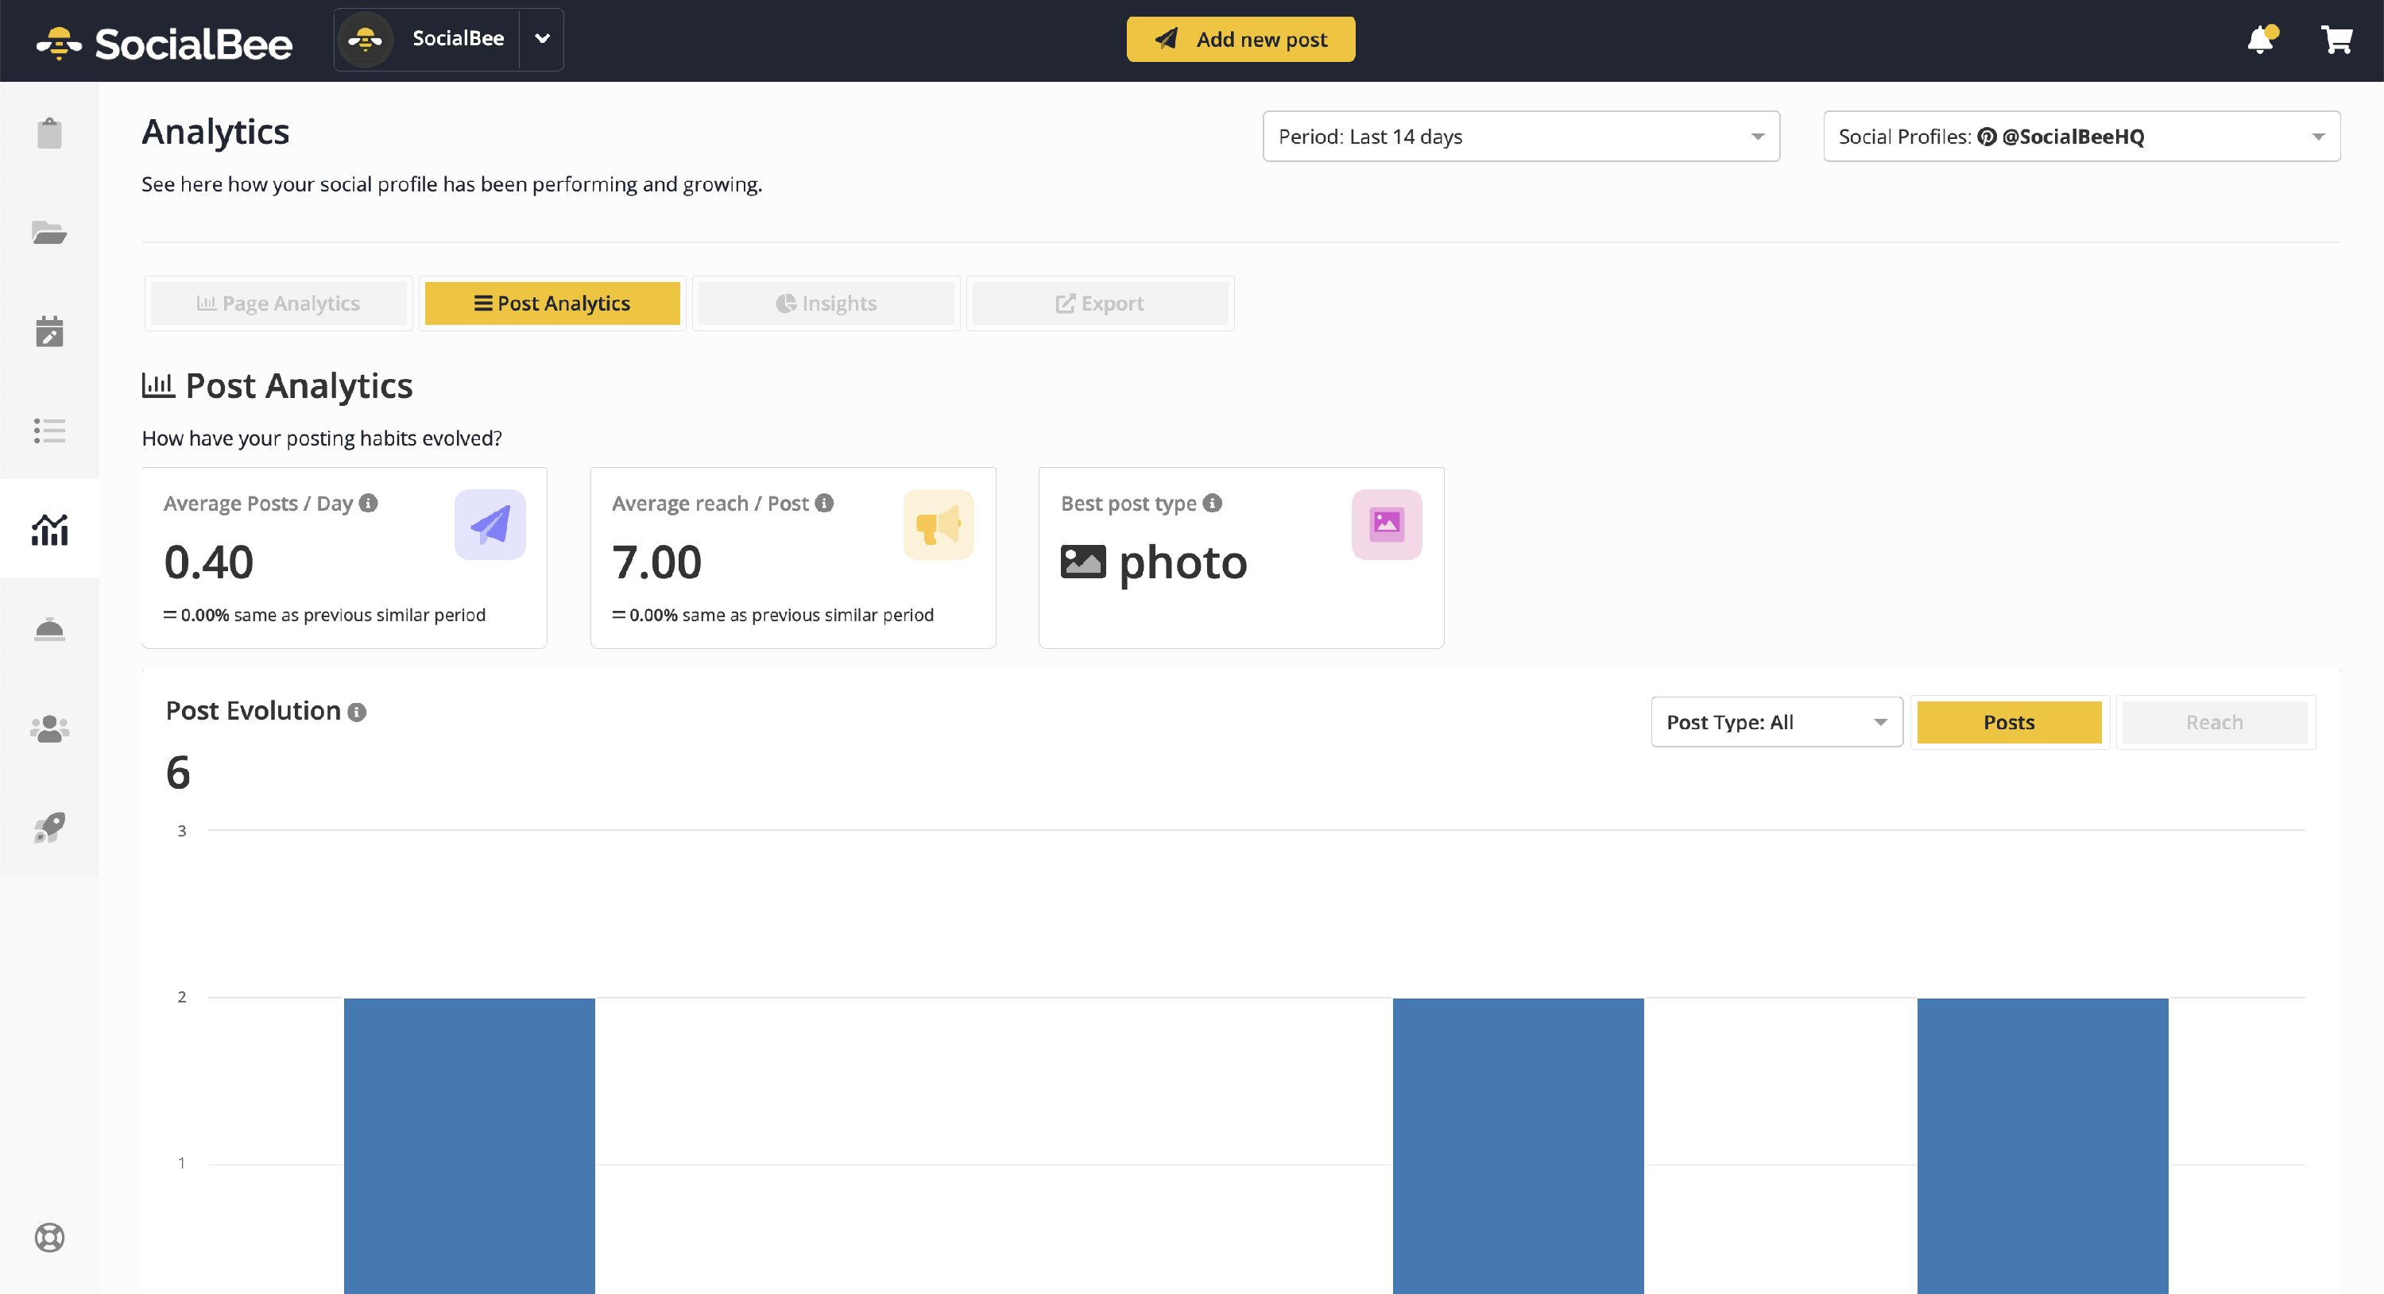Open the clipboard icon in sidebar
Screen dimensions: 2384x1294
tap(49, 133)
